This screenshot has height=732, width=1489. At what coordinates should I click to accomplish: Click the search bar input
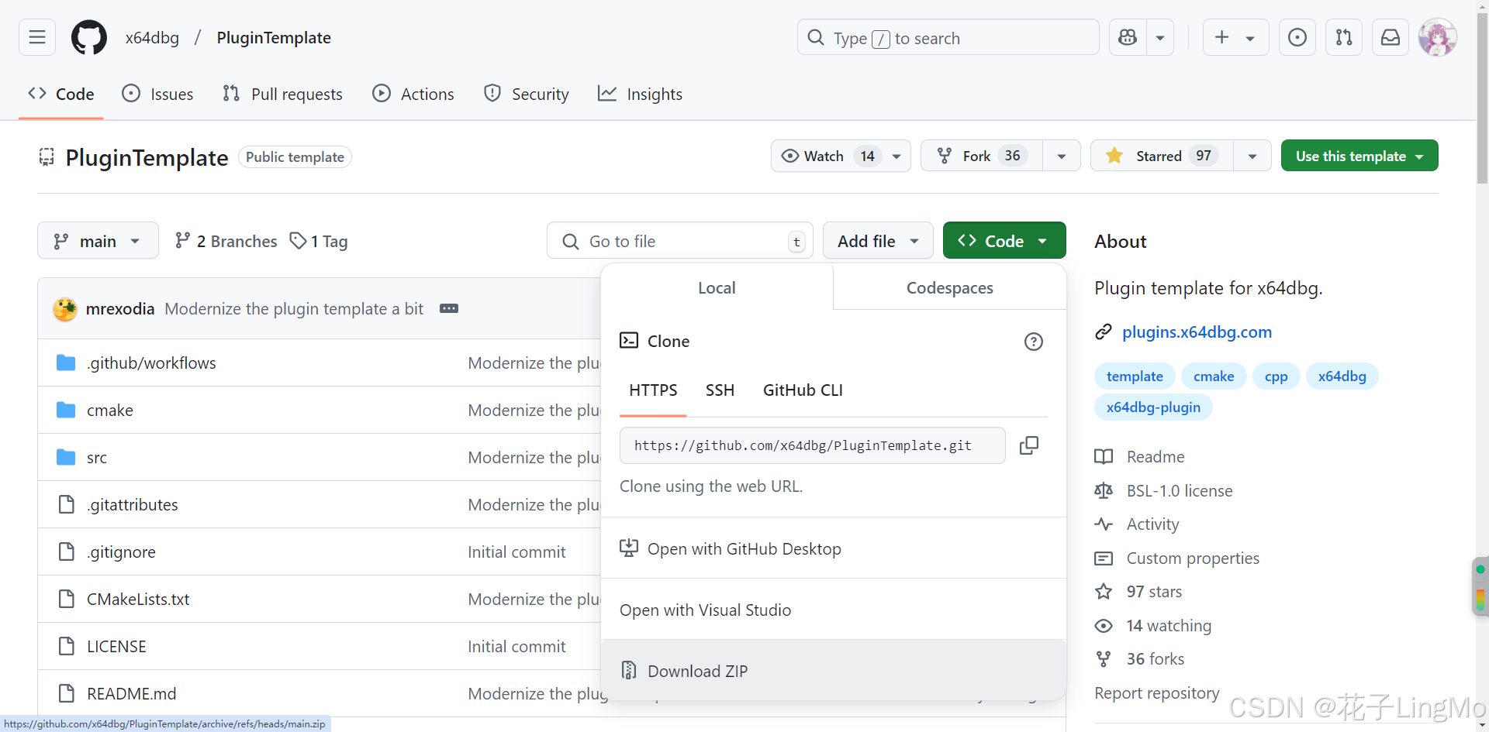click(948, 37)
